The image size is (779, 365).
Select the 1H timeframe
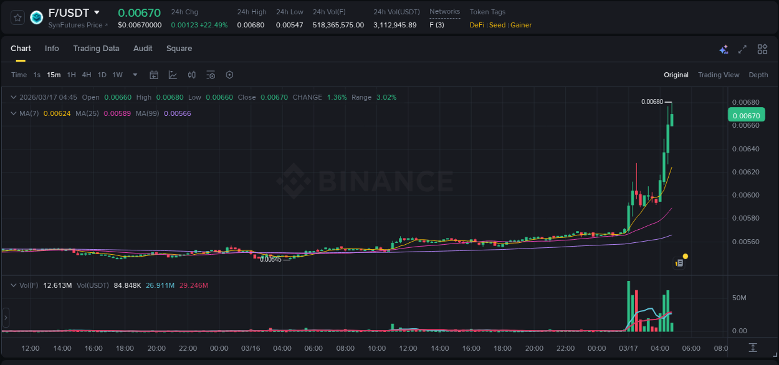tap(70, 75)
